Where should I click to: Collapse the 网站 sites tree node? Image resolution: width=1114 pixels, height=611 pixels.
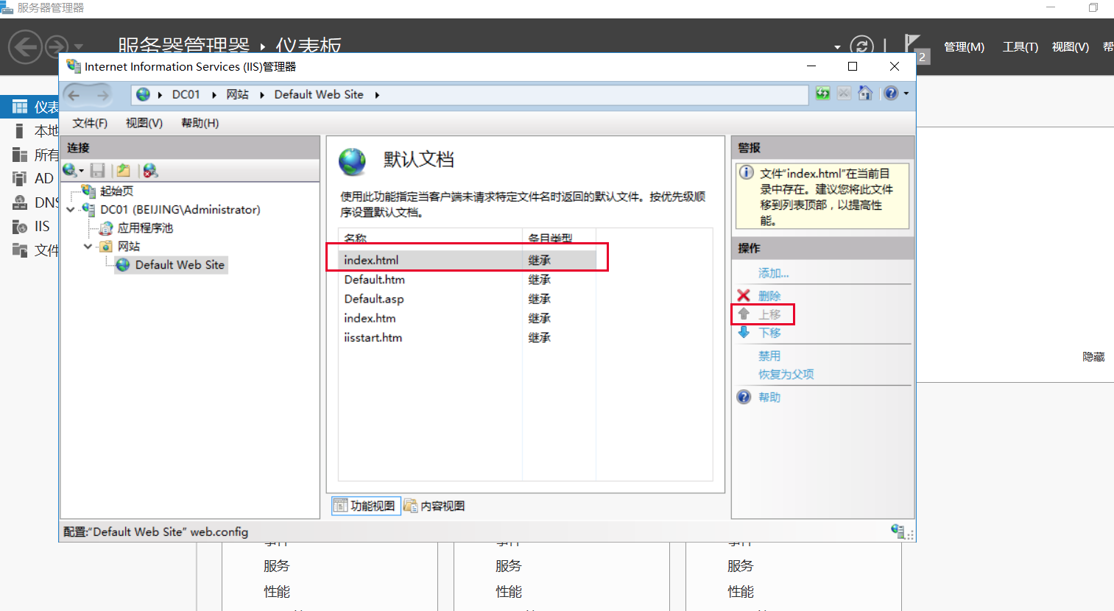click(88, 247)
